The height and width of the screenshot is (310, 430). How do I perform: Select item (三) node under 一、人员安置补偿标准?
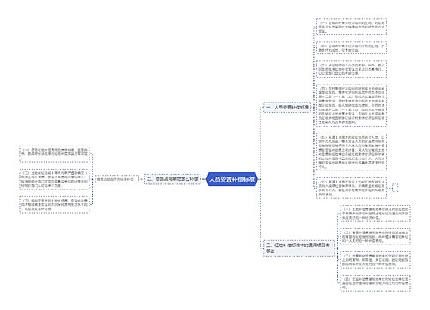point(352,69)
